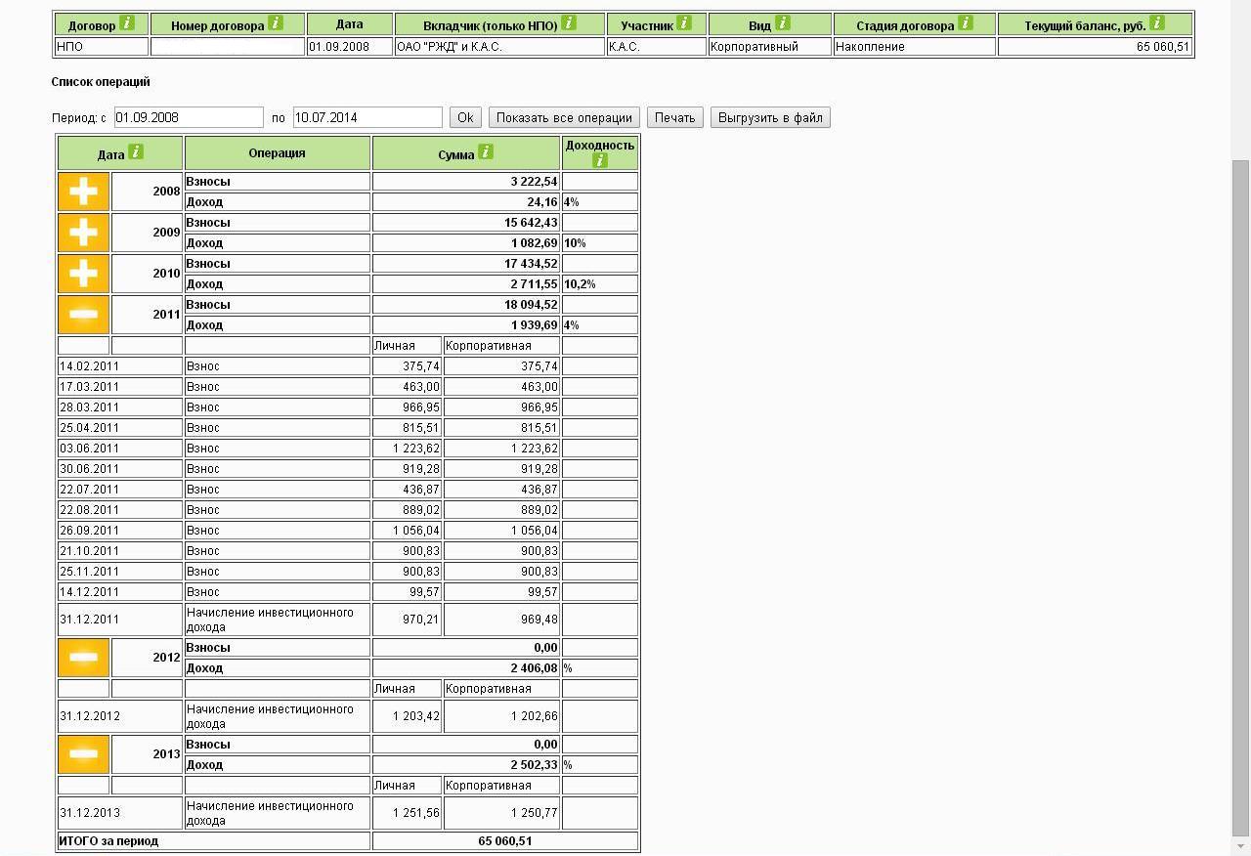Click 2009 yield value 10%
The width and height of the screenshot is (1251, 856).
575,243
